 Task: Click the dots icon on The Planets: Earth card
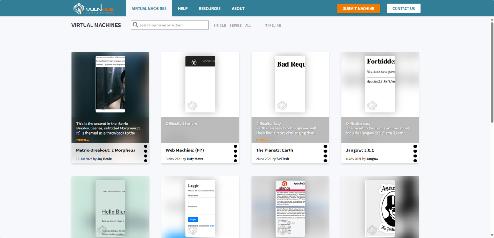coord(325,154)
